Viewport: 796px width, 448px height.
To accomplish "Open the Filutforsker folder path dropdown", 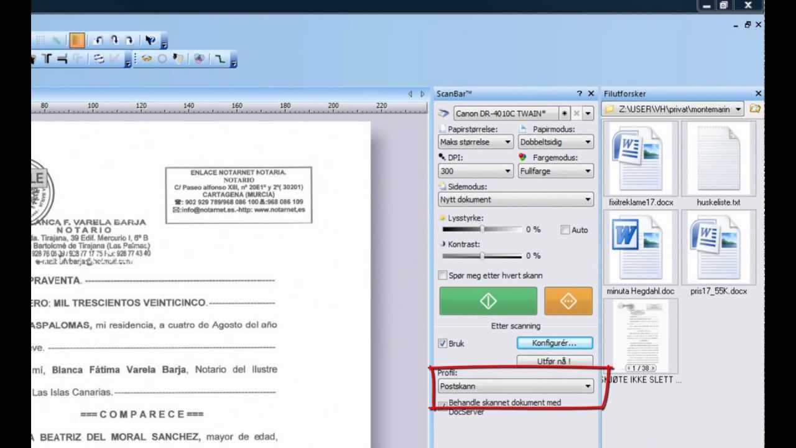I will tap(738, 109).
